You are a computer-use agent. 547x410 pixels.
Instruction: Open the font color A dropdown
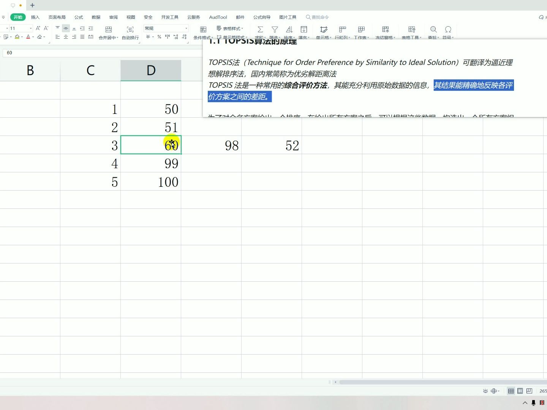[x=33, y=37]
